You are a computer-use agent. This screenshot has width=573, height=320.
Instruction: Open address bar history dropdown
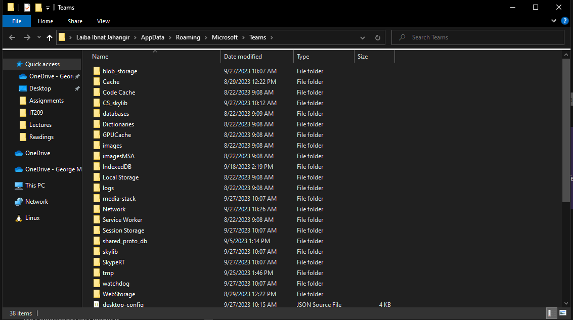362,37
